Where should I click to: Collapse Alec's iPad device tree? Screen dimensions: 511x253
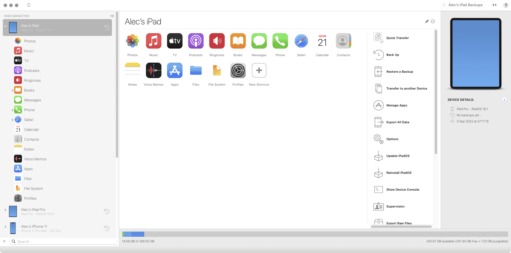tap(5, 26)
